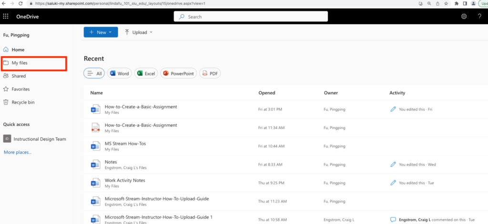Viewport: 488px width, 224px height.
Task: Click the share page icon in address bar
Action: 437,3
